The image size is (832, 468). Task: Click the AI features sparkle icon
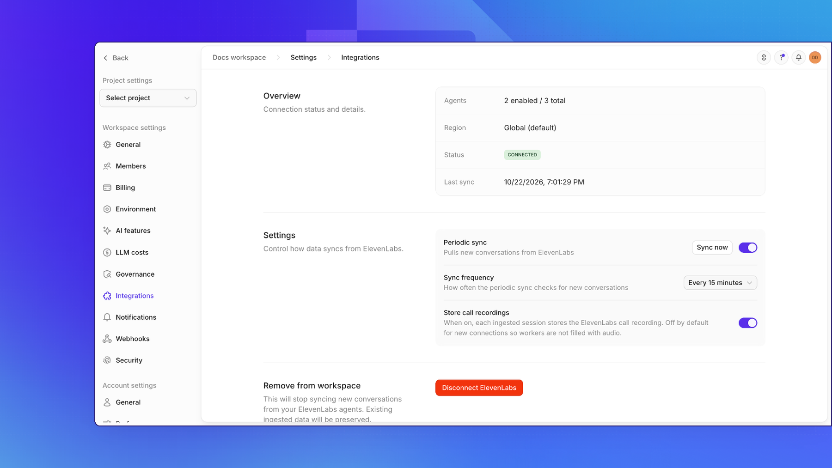107,231
